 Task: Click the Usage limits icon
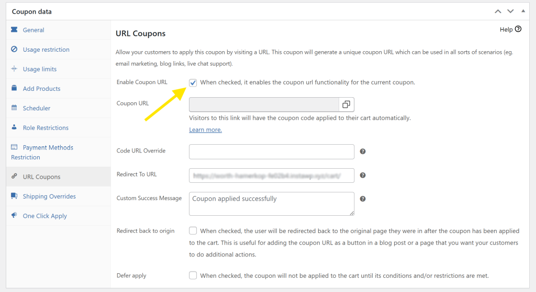tap(14, 68)
